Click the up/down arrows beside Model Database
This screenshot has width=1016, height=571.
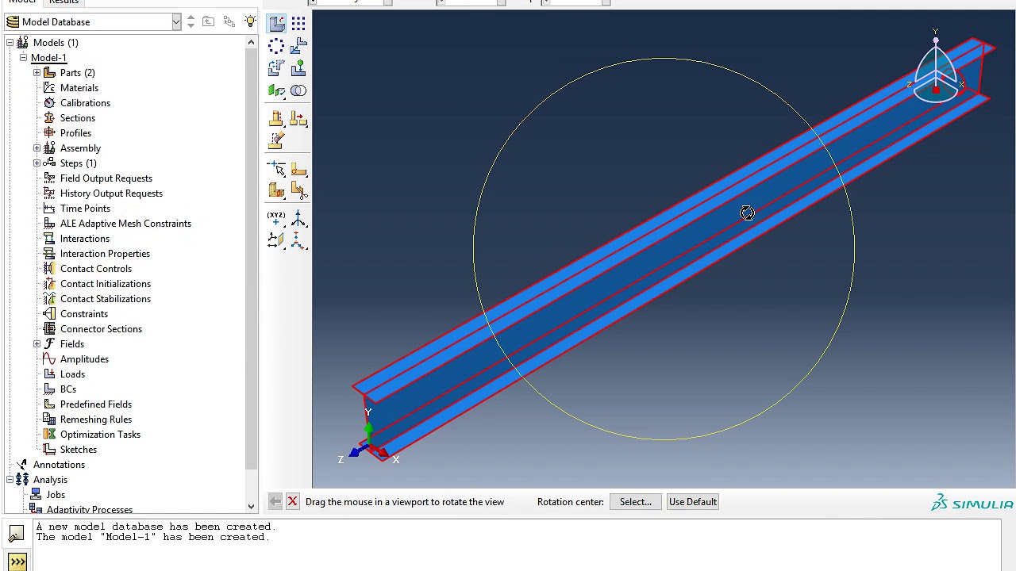(x=190, y=22)
